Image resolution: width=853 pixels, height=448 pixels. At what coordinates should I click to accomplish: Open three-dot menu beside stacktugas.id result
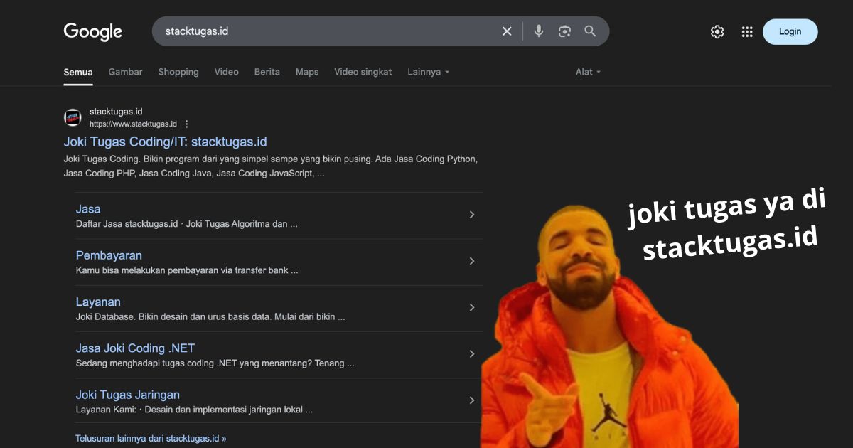(186, 123)
